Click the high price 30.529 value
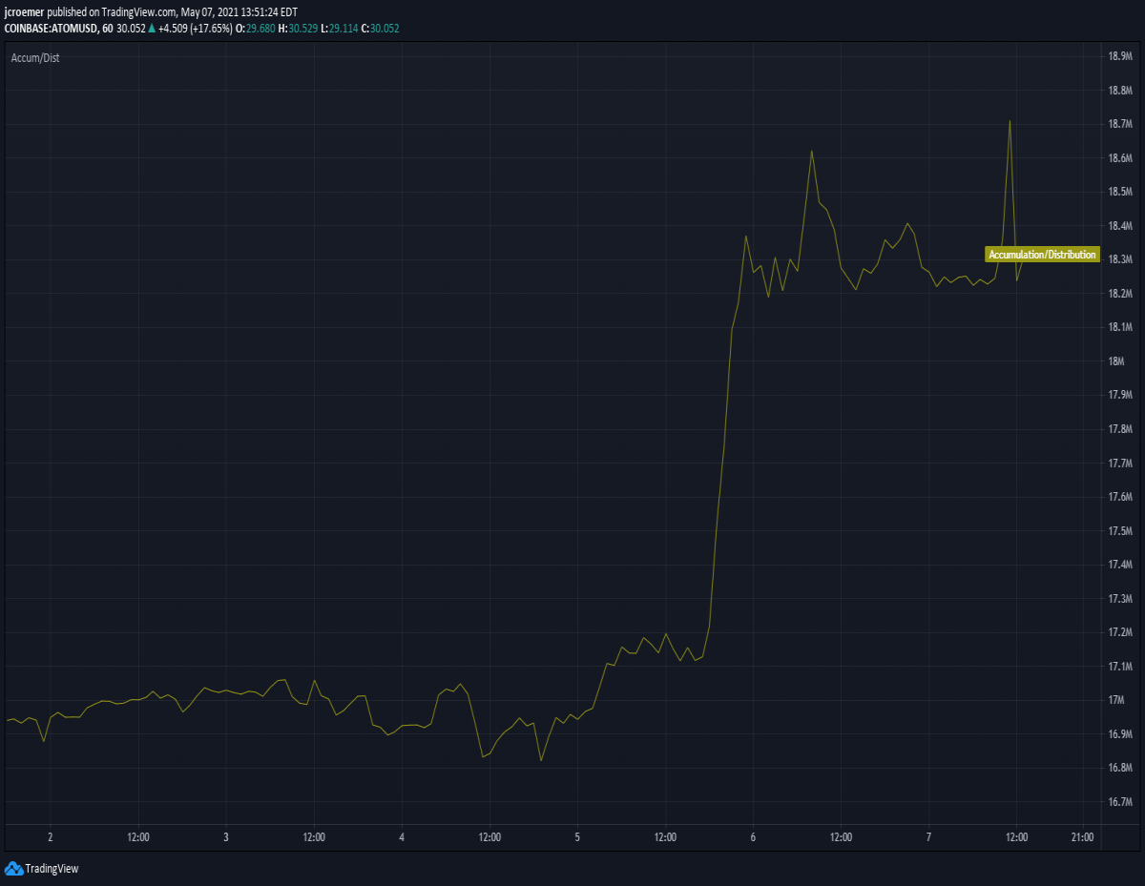 (x=303, y=29)
